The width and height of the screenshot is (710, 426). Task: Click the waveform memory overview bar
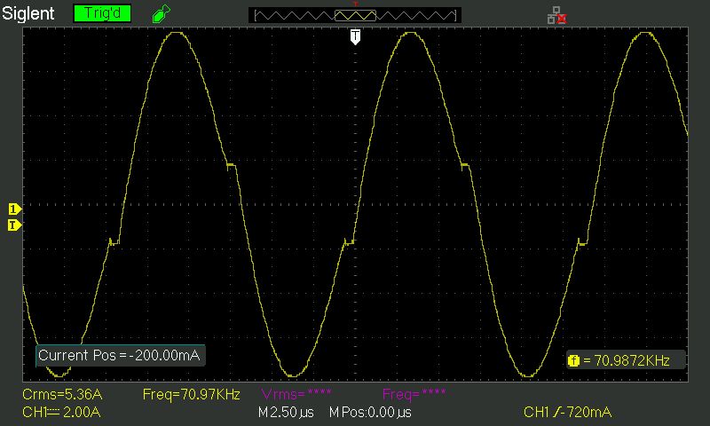(355, 15)
